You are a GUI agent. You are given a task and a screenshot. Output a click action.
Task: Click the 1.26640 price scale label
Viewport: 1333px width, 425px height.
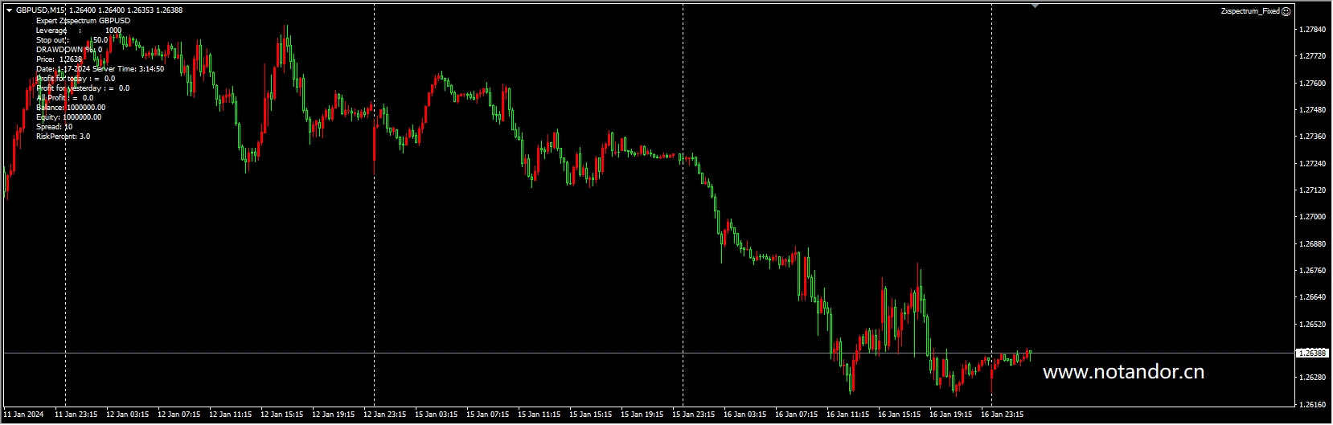tap(1312, 297)
